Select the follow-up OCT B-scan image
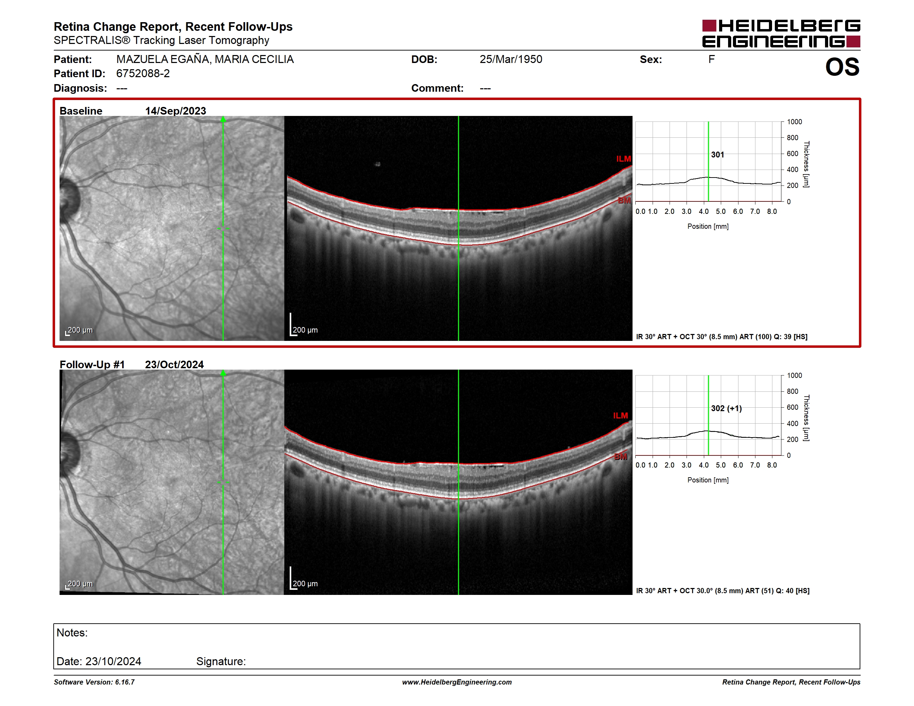The height and width of the screenshot is (706, 914). click(x=458, y=482)
